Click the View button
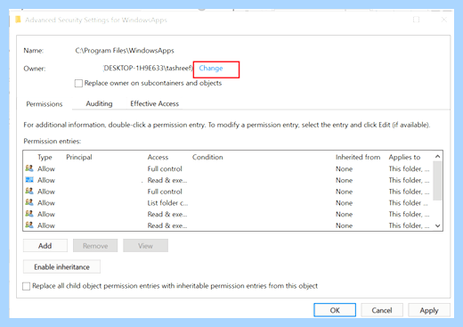The image size is (463, 327). point(145,246)
